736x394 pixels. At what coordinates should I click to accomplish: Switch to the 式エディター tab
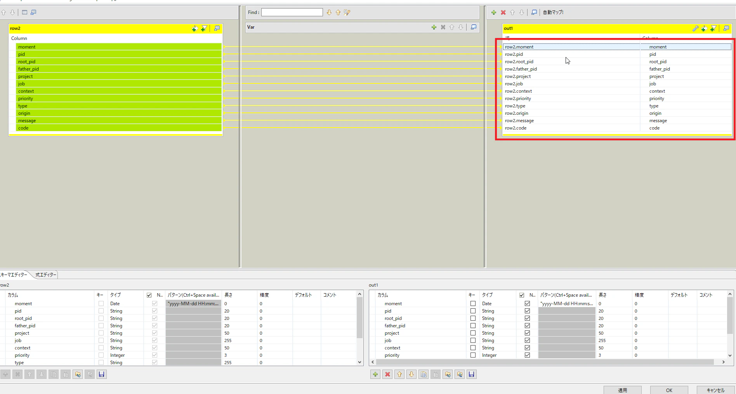coord(46,275)
